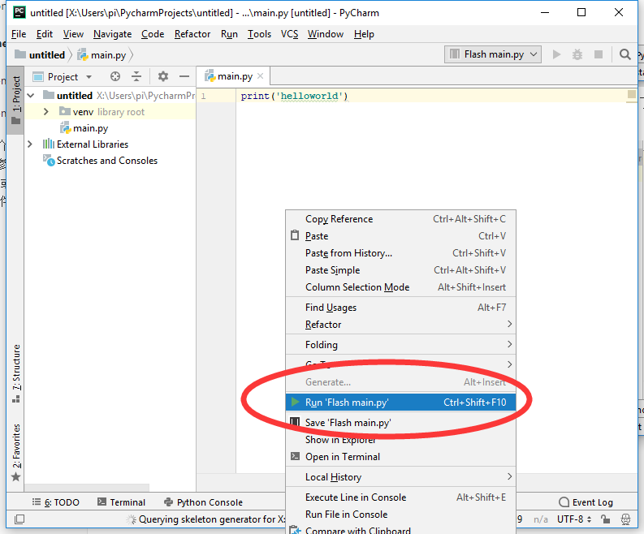Click the Collapse All icon in Project panel
Viewport: 644px width, 534px height.
pos(136,76)
